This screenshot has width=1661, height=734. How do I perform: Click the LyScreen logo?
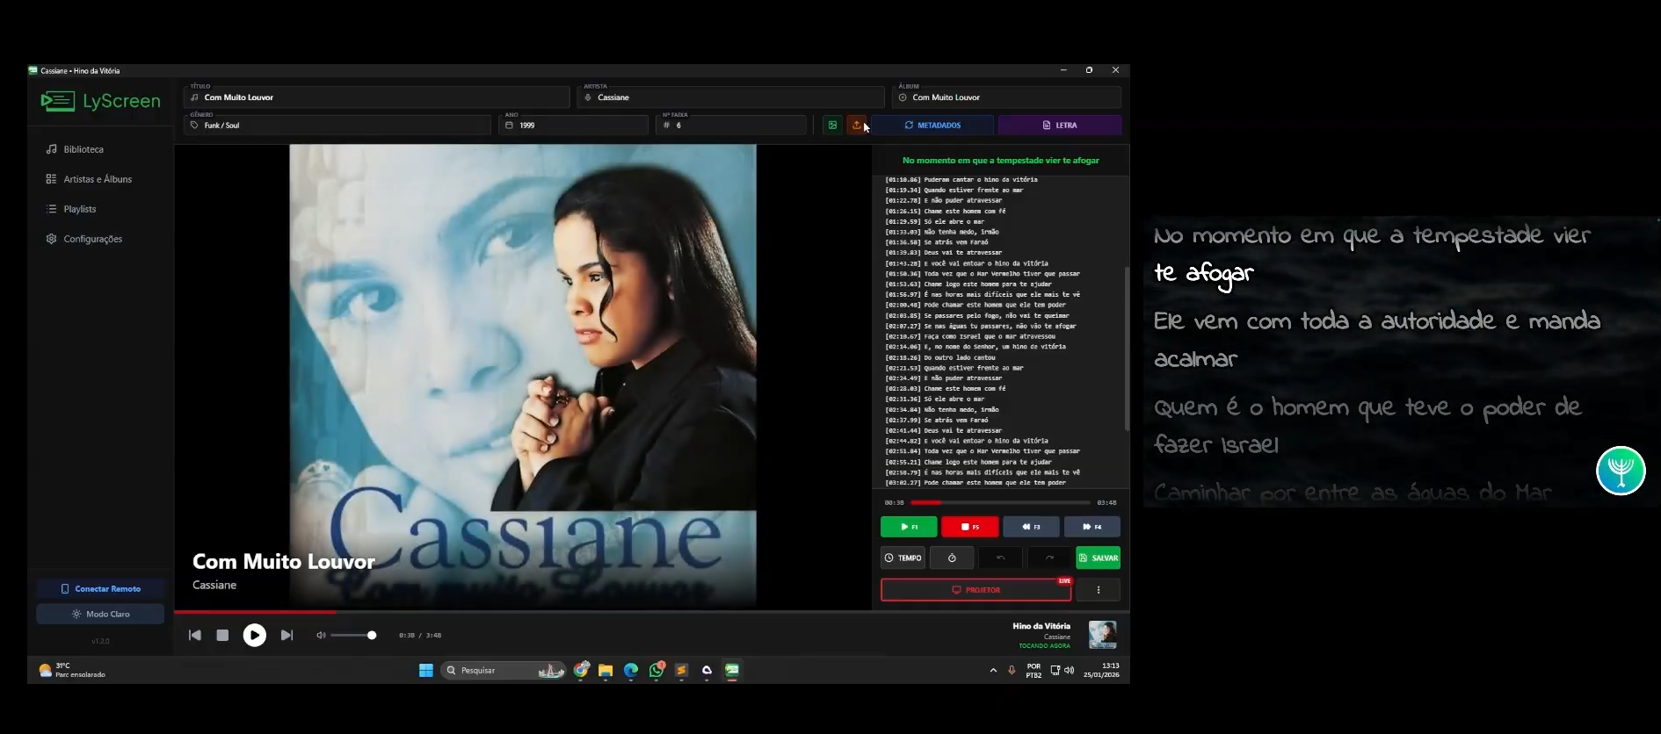tap(100, 101)
